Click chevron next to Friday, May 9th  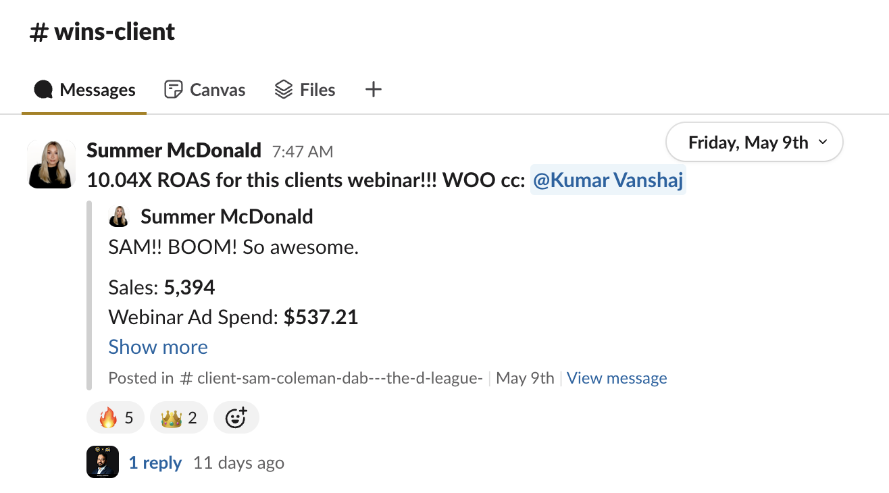tap(823, 142)
